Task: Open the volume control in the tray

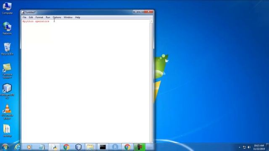Action: 249,147
